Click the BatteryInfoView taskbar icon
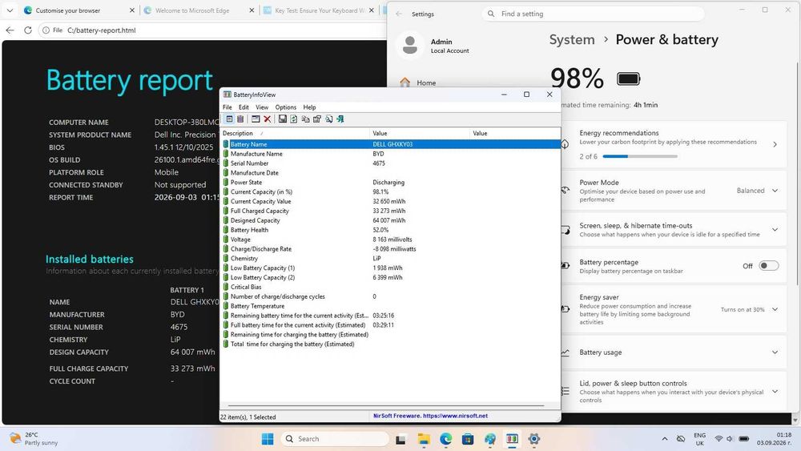This screenshot has width=801, height=451. pyautogui.click(x=512, y=439)
